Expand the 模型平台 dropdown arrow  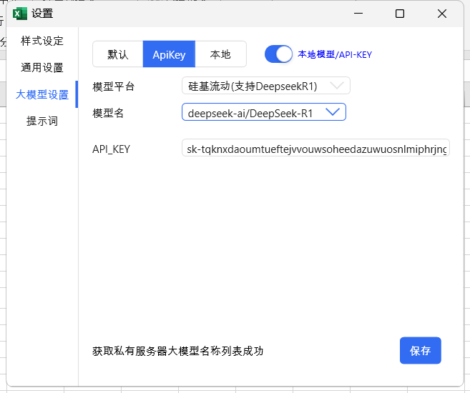point(337,86)
